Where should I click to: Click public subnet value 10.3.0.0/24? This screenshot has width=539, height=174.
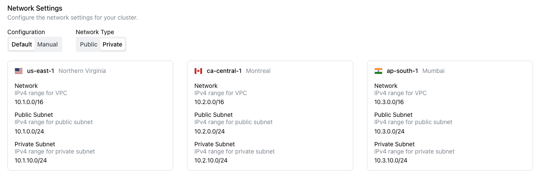tap(390, 131)
